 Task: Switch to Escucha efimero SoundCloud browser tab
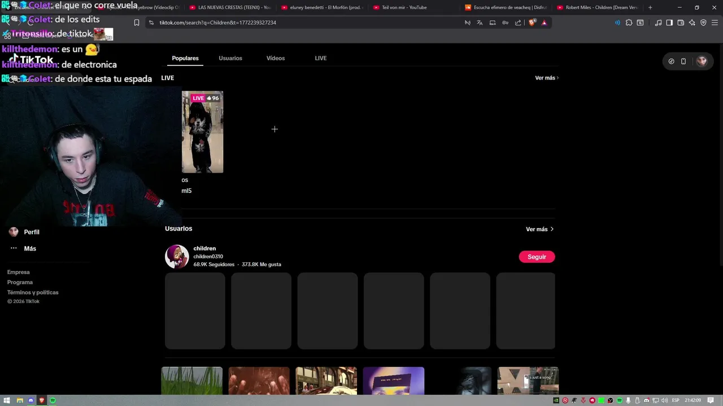506,7
